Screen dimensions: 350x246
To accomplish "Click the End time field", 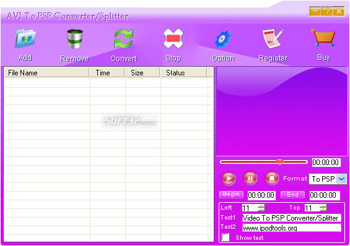I will click(x=325, y=195).
